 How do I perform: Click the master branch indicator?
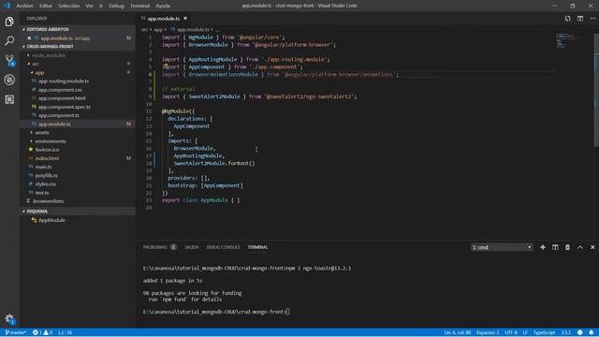15,332
